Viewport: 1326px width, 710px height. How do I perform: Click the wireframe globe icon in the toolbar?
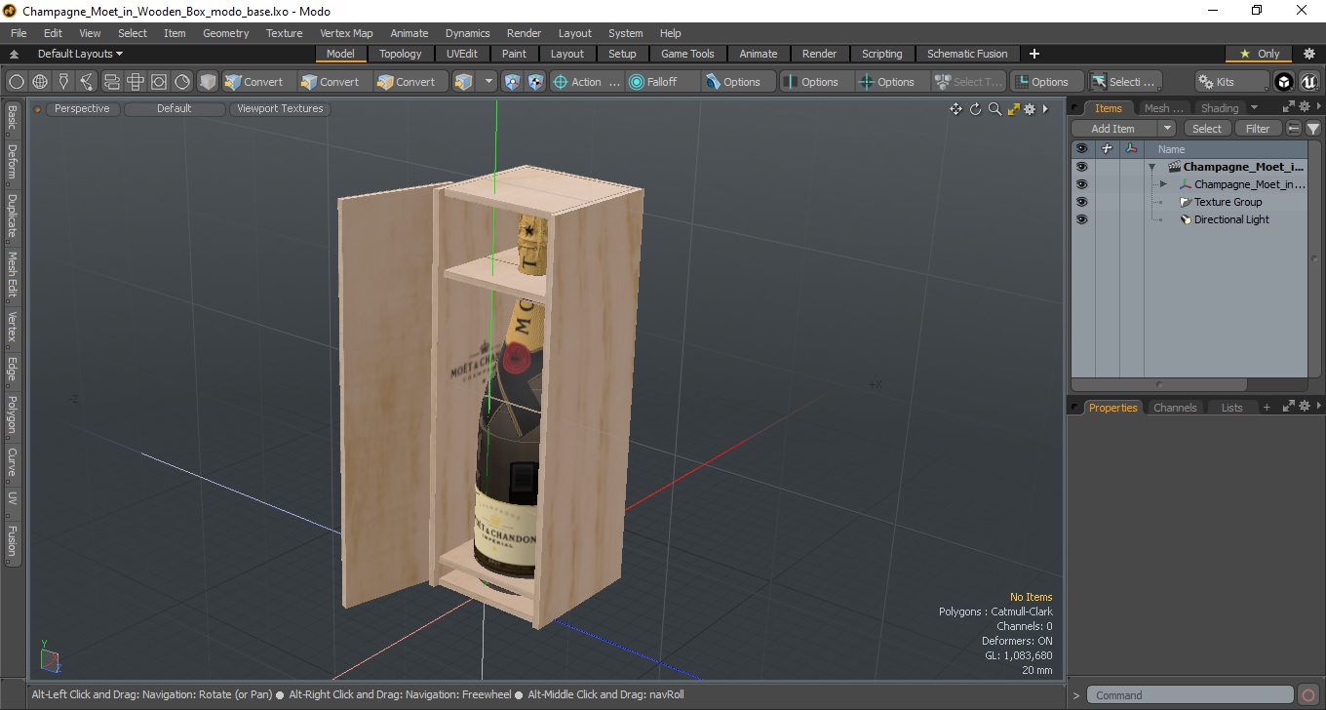[40, 82]
